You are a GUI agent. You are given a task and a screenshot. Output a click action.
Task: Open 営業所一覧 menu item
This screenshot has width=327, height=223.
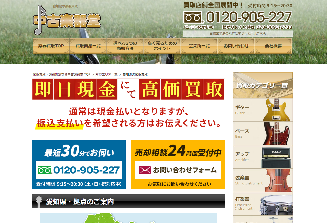(199, 46)
